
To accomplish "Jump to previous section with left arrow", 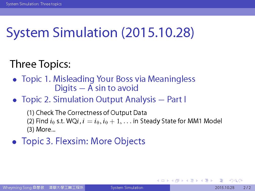I will [202, 181].
